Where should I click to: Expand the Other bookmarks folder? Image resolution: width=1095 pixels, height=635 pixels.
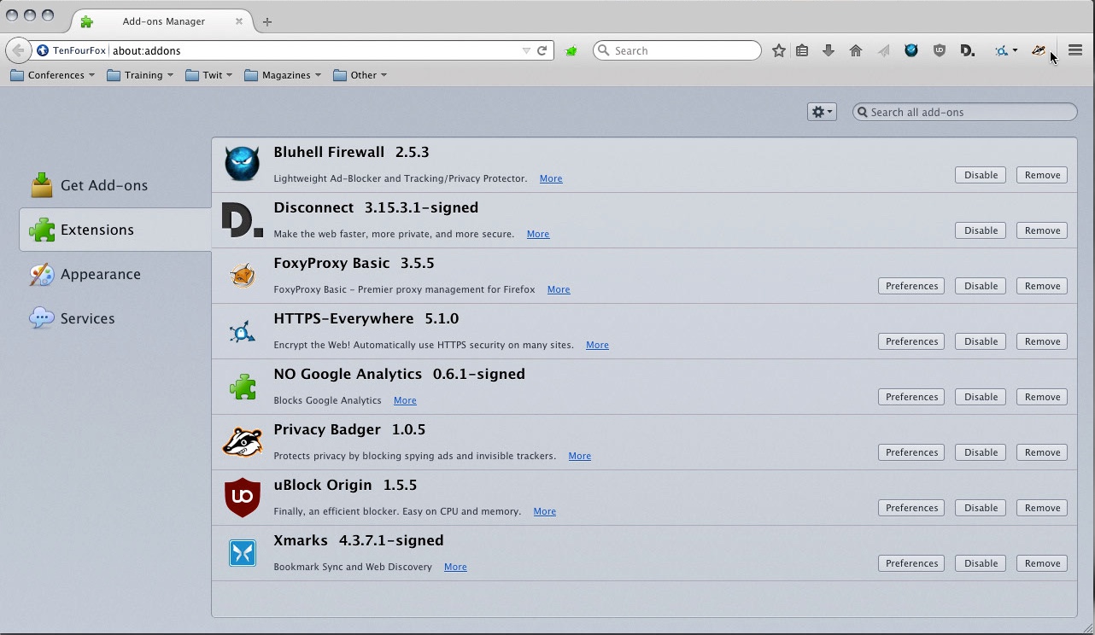tap(360, 75)
